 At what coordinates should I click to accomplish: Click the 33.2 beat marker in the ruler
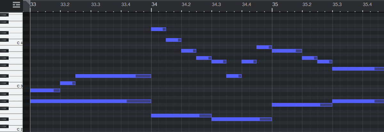tap(65, 4)
